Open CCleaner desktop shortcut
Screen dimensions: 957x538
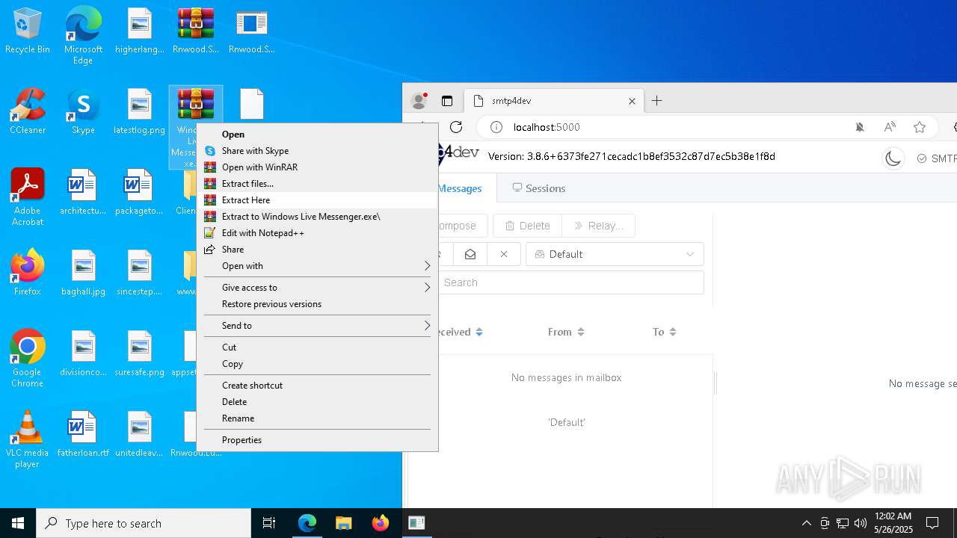(x=28, y=112)
